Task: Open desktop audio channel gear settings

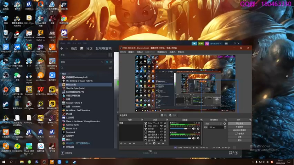Action: 198,138
